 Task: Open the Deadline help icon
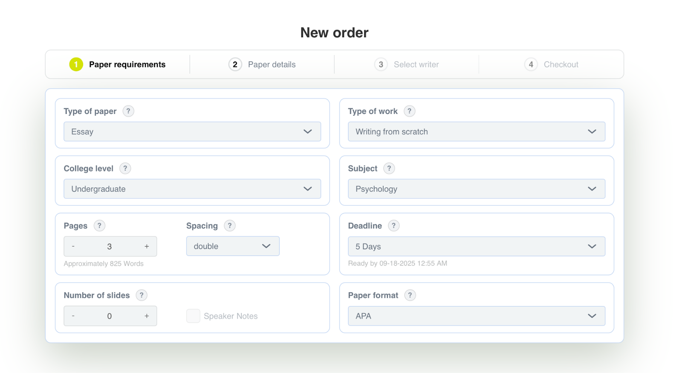(393, 225)
